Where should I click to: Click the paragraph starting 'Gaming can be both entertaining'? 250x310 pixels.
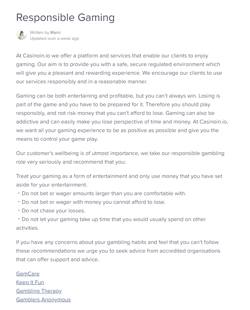(x=122, y=117)
